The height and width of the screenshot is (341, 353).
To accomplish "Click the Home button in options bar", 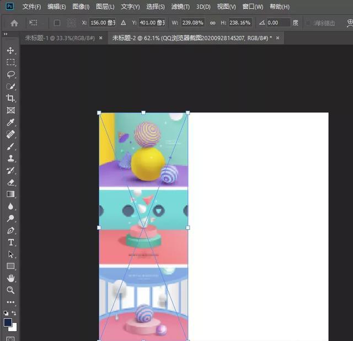I will 14,23.
